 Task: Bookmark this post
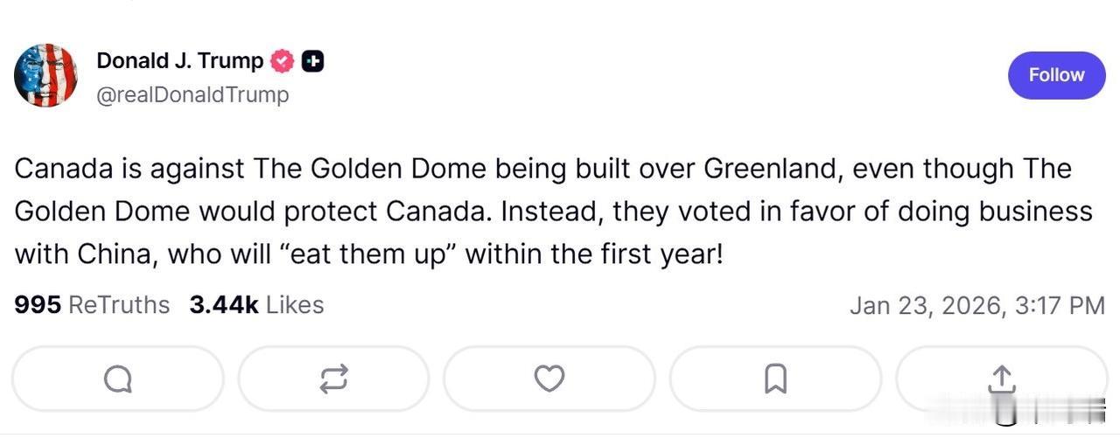(x=775, y=379)
